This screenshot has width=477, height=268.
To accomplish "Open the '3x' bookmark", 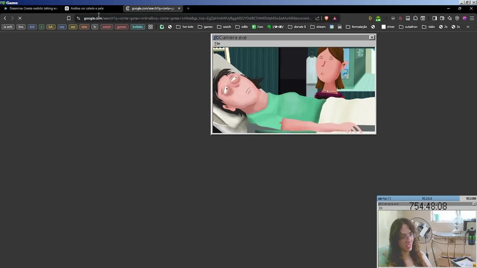I will point(456,27).
